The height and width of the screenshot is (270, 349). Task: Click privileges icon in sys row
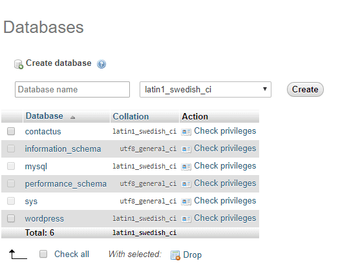click(x=186, y=202)
